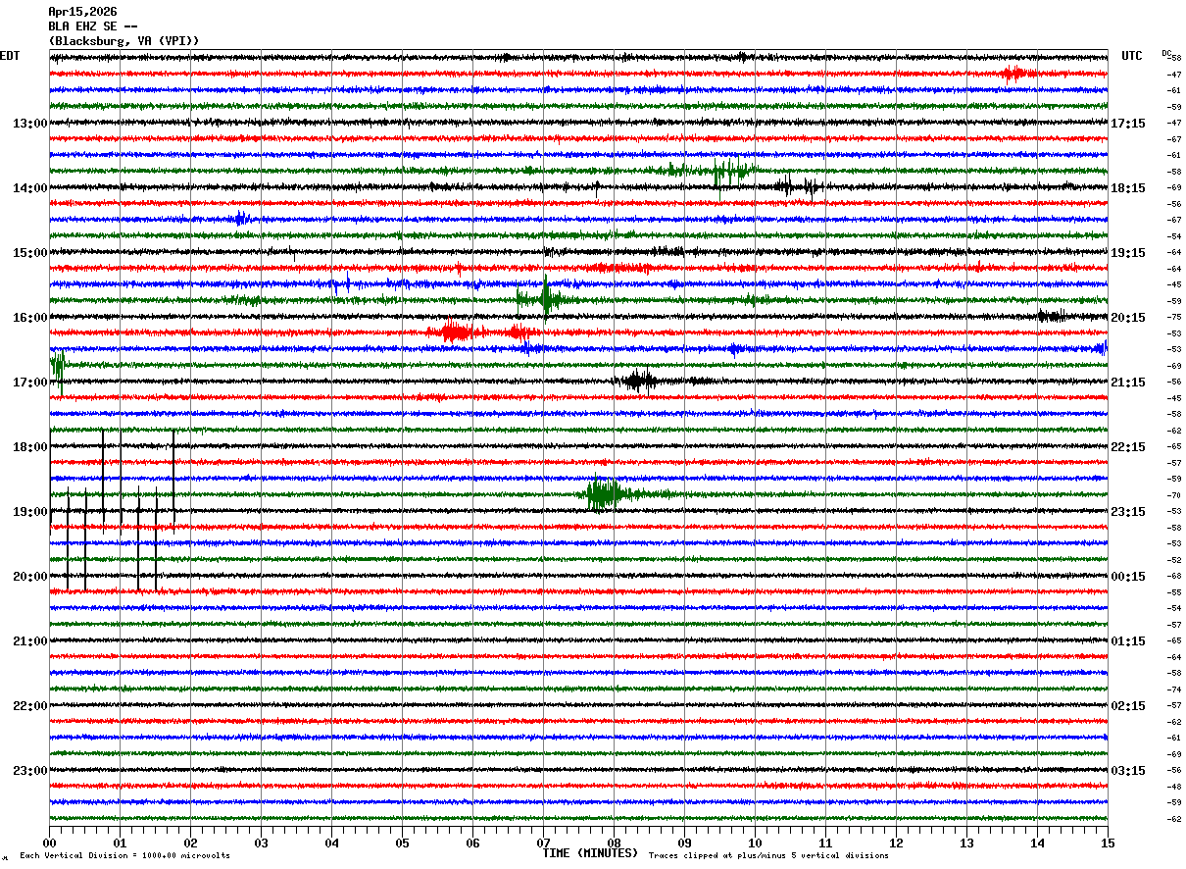Click the 00:15 UTC time label
1186x869 pixels.
[1128, 577]
